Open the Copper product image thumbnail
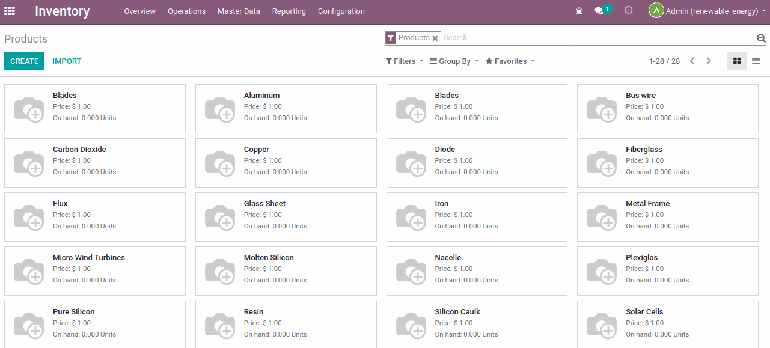 (x=220, y=163)
